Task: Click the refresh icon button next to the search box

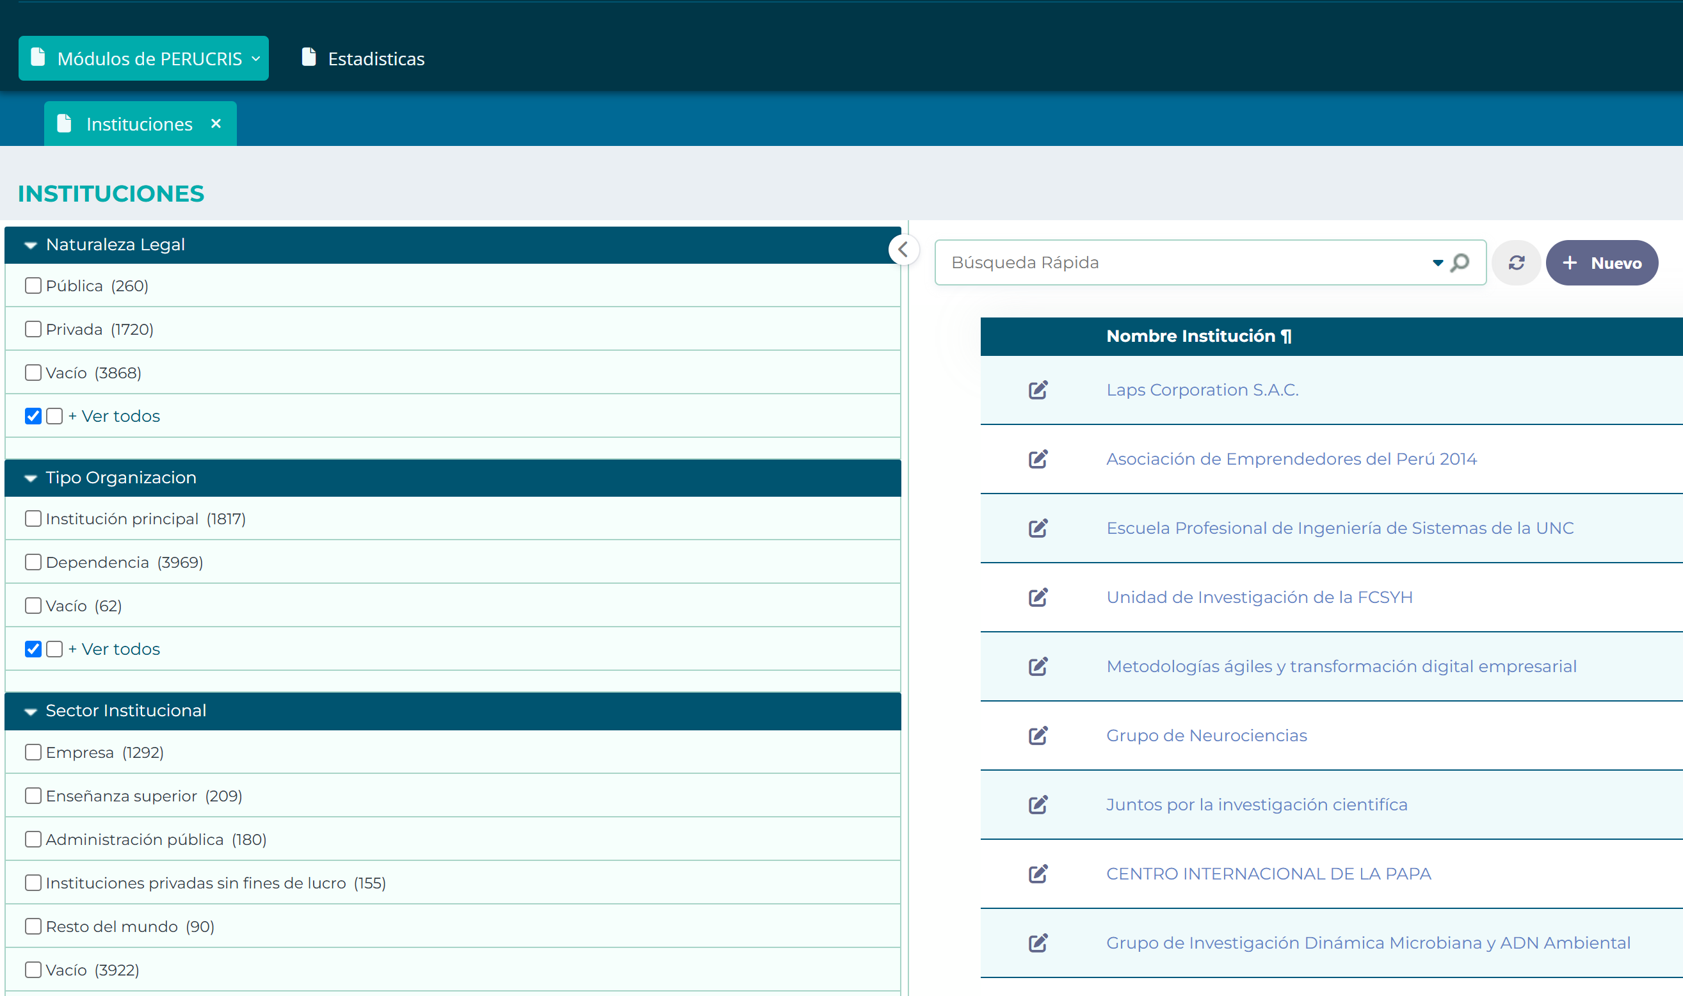Action: [x=1517, y=262]
